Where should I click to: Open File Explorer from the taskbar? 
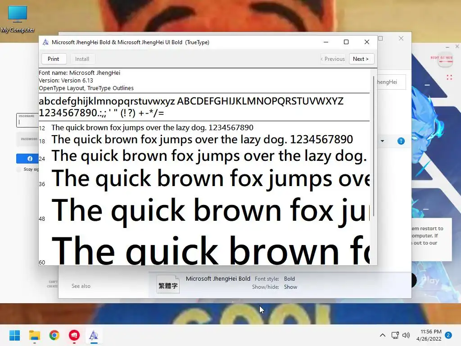tap(34, 335)
